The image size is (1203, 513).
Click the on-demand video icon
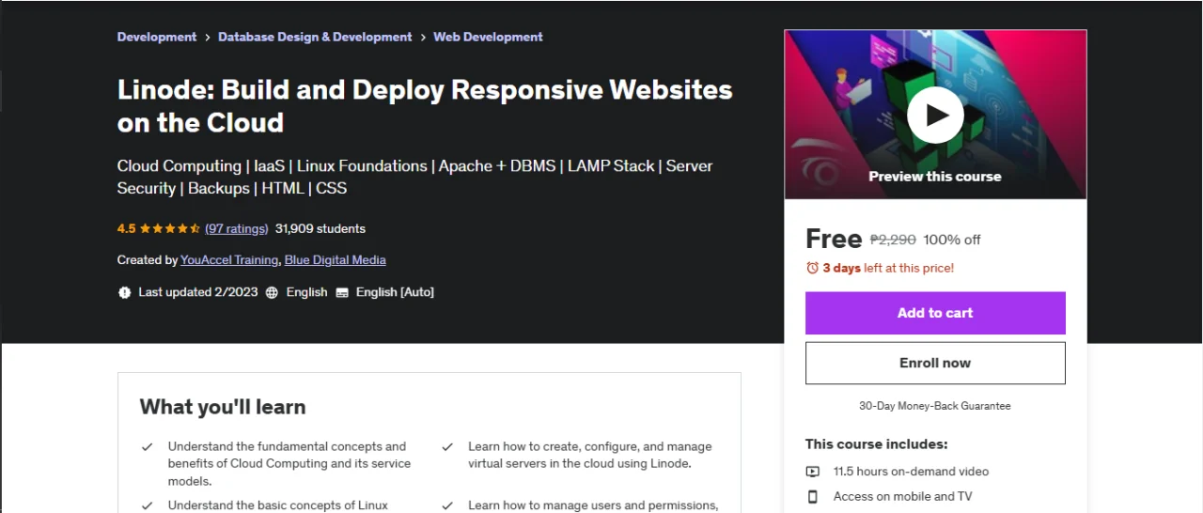(x=813, y=472)
